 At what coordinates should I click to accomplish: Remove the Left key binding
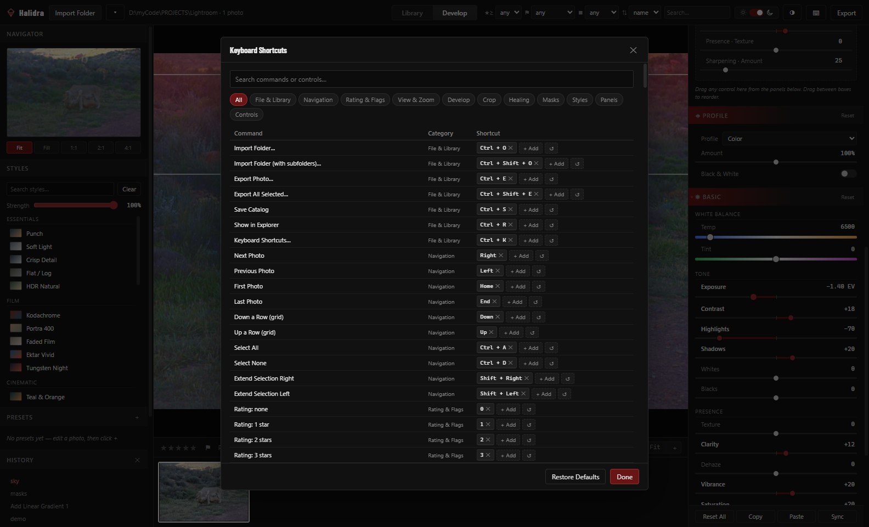(x=498, y=271)
